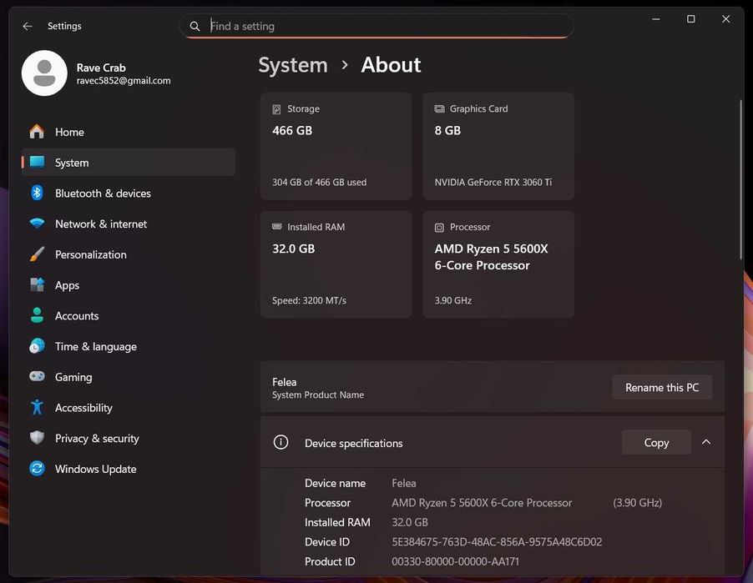Screen dimensions: 753x583
Task: Open Personalization settings
Action: (129, 254)
